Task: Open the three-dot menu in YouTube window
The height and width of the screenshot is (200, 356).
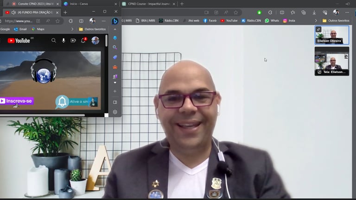Action: coord(103,21)
